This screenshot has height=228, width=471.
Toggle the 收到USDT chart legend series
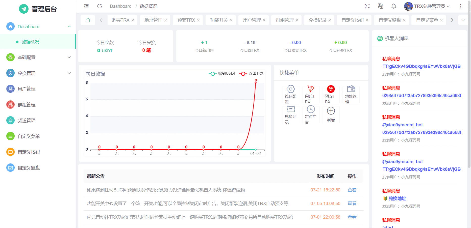222,73
